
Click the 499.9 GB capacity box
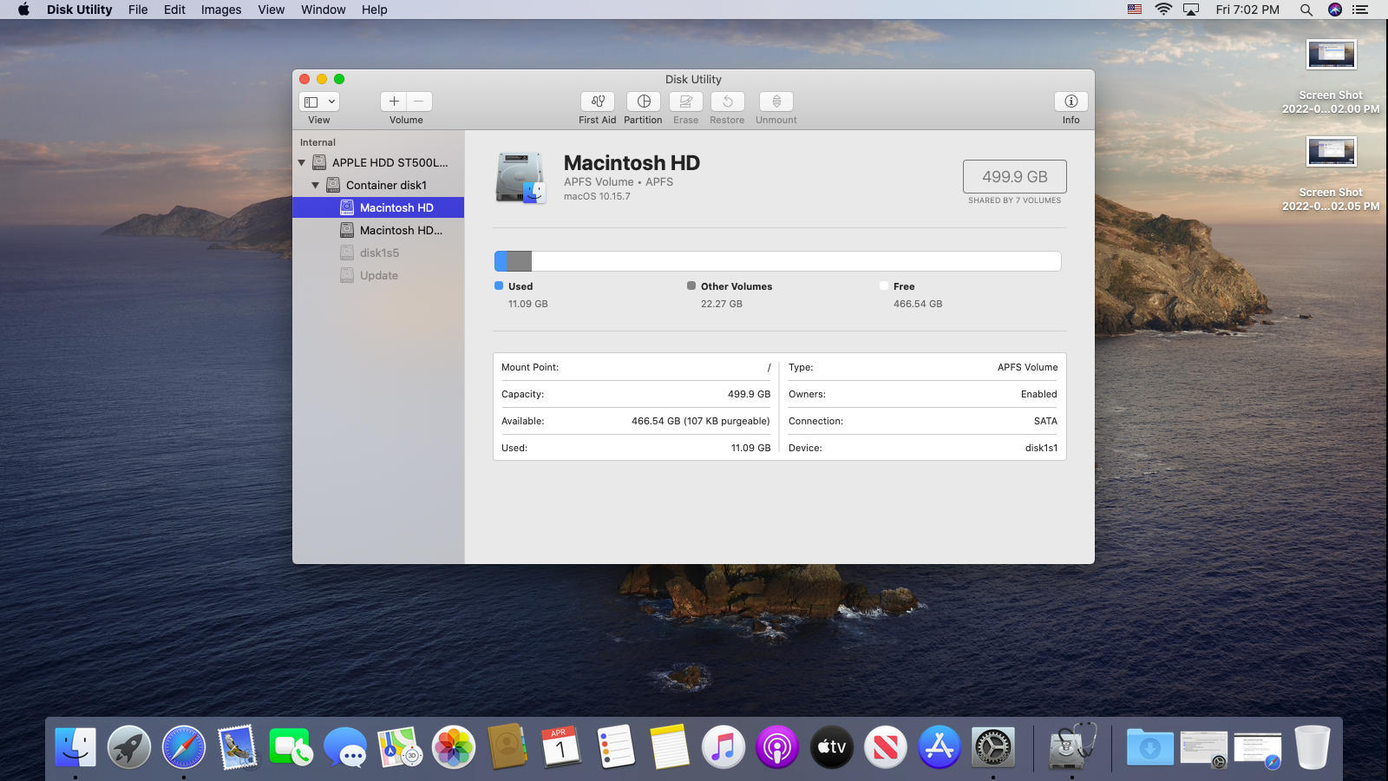pos(1015,176)
